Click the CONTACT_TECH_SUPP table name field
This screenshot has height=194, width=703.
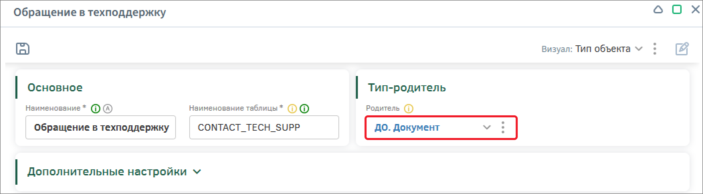point(264,127)
